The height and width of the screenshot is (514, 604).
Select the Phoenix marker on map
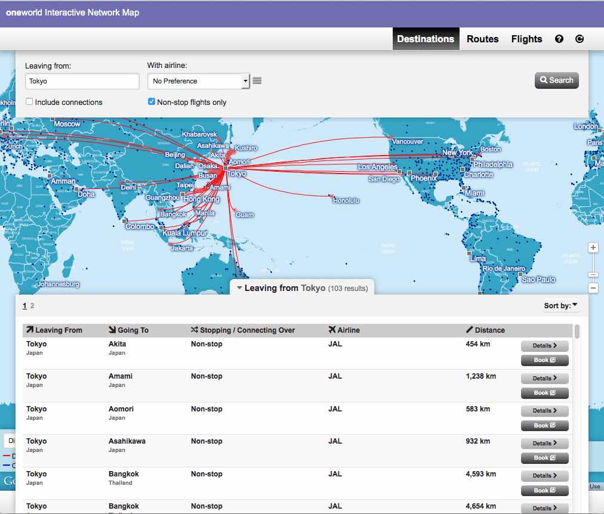pyautogui.click(x=409, y=173)
